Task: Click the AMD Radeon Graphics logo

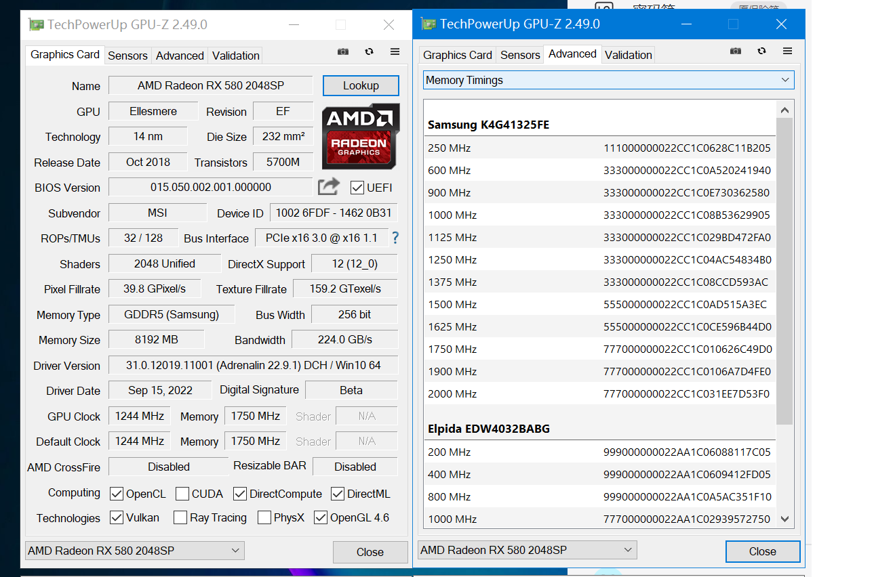Action: point(361,136)
